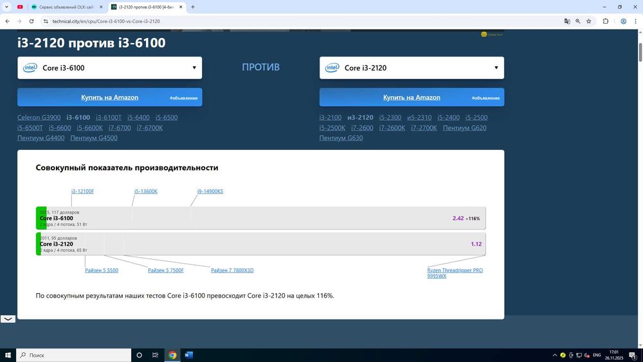
Task: Click the address bar URL field
Action: [303, 21]
